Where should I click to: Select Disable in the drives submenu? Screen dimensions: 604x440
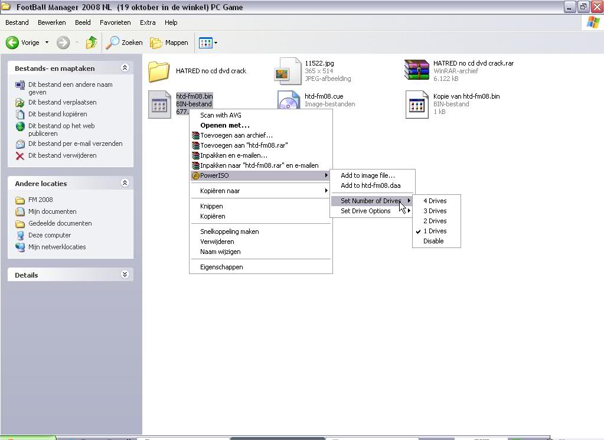pyautogui.click(x=433, y=241)
